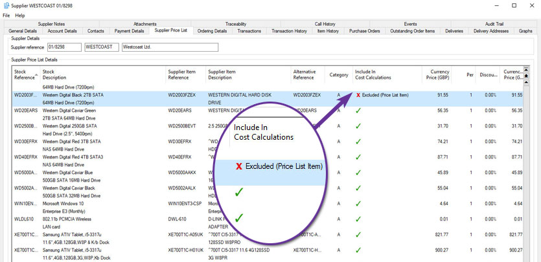541x262 pixels.
Task: Open the Contacts tab
Action: [x=96, y=31]
